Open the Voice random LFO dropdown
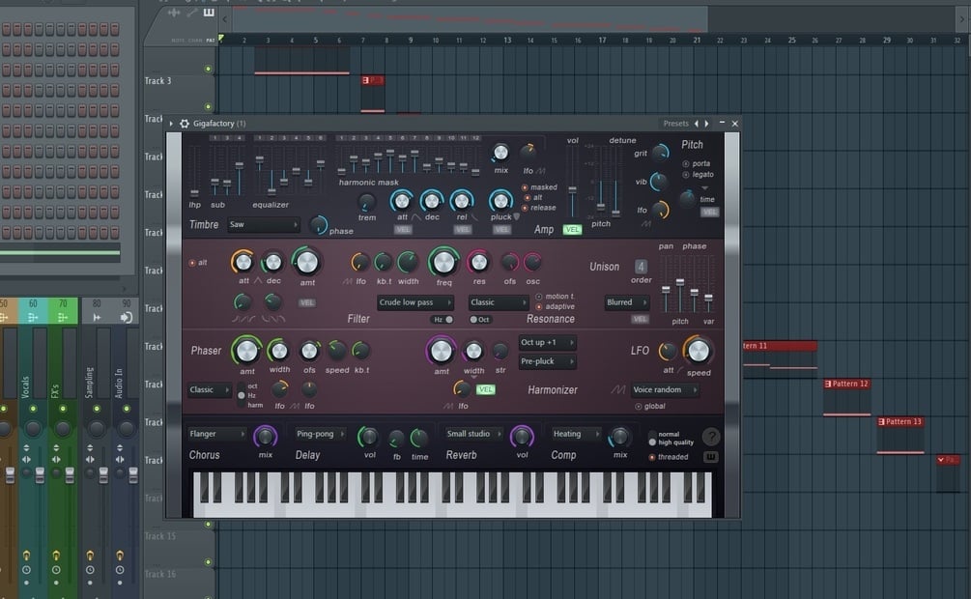This screenshot has height=599, width=971. click(x=665, y=389)
